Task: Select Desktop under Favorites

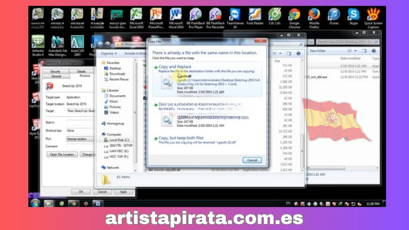Action: click(x=115, y=68)
